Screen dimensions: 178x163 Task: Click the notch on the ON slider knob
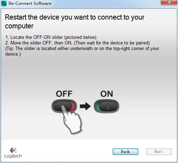(108, 106)
